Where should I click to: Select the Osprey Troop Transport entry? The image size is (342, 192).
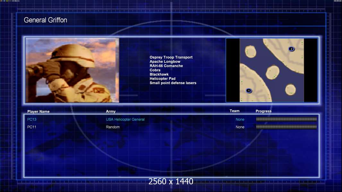tap(171, 57)
